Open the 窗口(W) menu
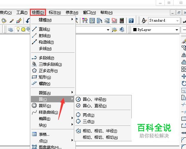This screenshot has height=149, width=186. pos(89,12)
